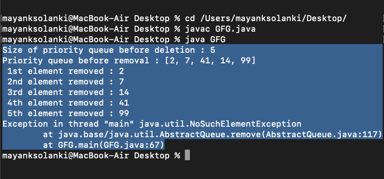
Task: Click the 'cd /Users/mayanksolanki/Desktop/' command text
Action: (266, 18)
